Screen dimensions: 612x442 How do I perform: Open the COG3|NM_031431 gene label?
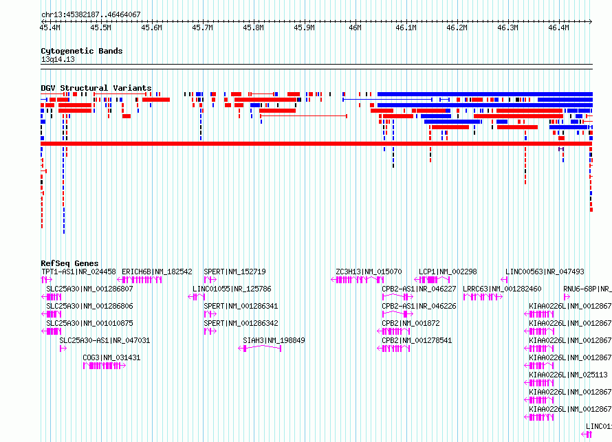click(x=111, y=357)
